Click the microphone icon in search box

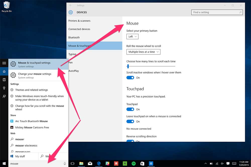65,163
